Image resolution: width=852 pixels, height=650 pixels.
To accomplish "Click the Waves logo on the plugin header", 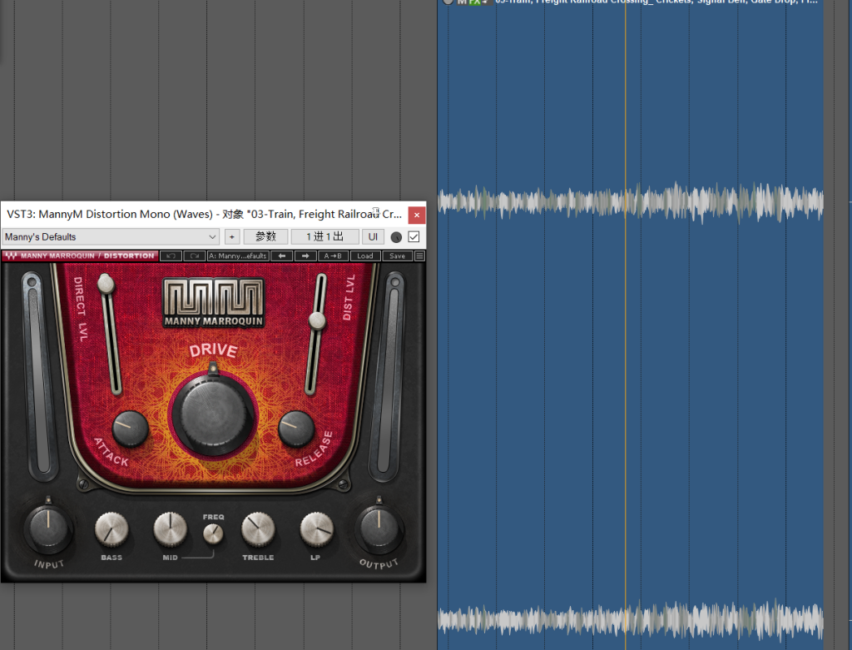I will tap(11, 256).
